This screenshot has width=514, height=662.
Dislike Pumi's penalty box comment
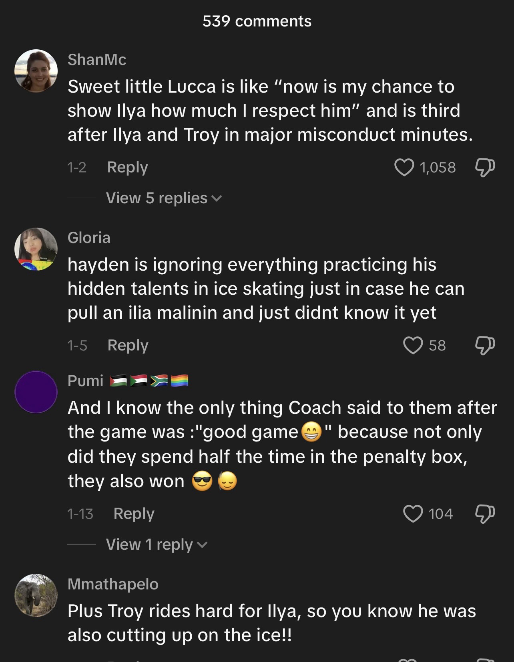point(485,514)
